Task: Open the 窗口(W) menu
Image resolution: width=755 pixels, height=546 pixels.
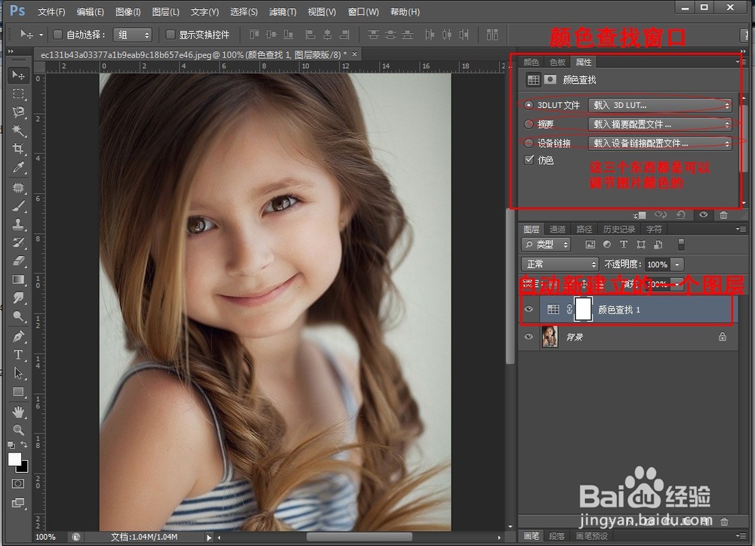Action: tap(364, 11)
